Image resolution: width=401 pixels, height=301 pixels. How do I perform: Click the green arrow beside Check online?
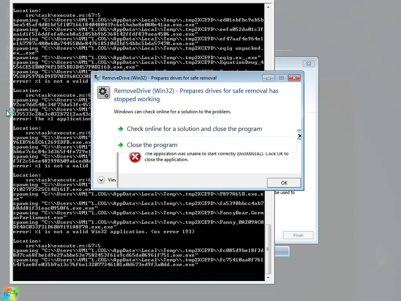(120, 129)
